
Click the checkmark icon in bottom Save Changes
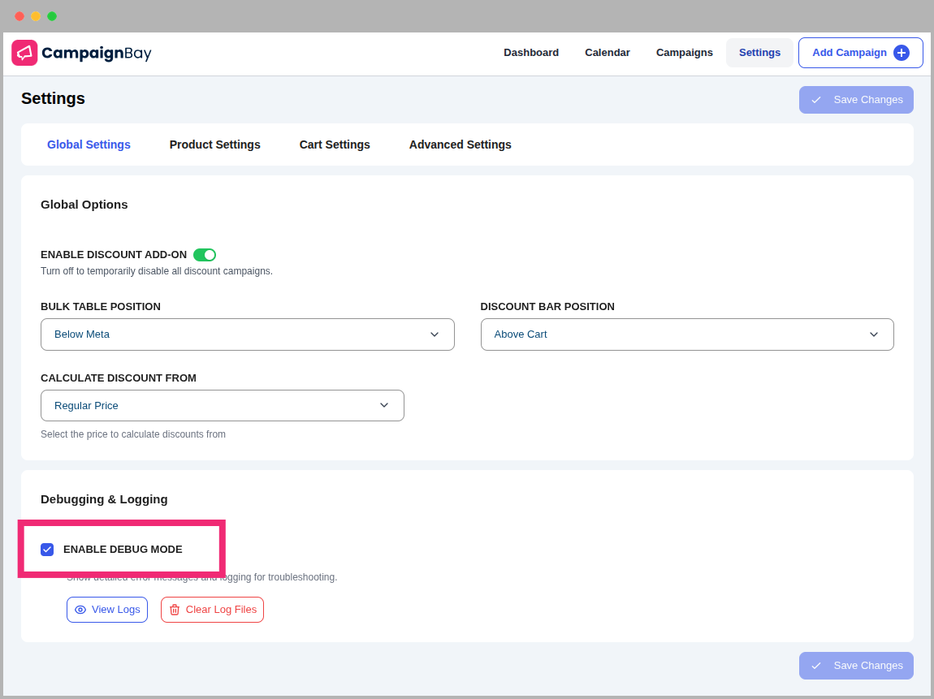click(x=816, y=666)
